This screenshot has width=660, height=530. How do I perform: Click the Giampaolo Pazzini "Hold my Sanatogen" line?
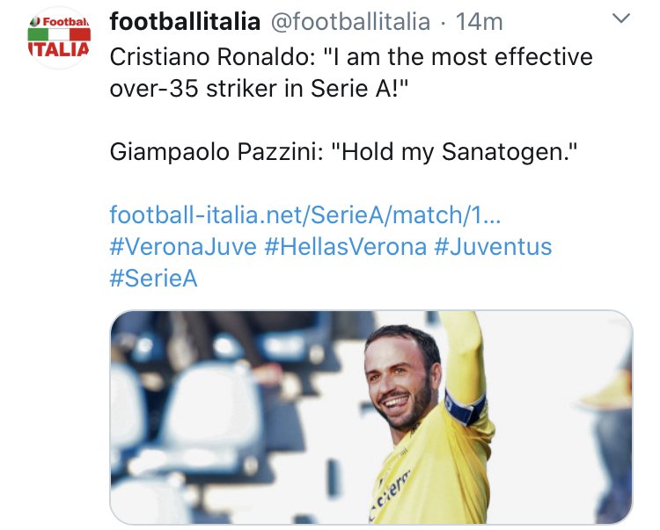tap(343, 152)
